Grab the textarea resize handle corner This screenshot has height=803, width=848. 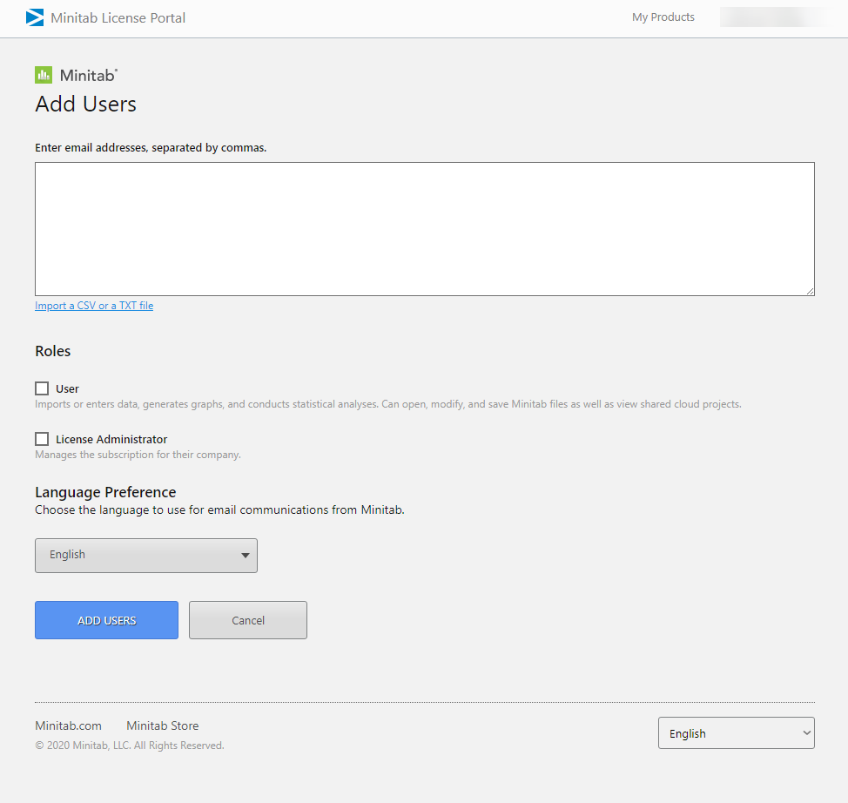(x=810, y=291)
